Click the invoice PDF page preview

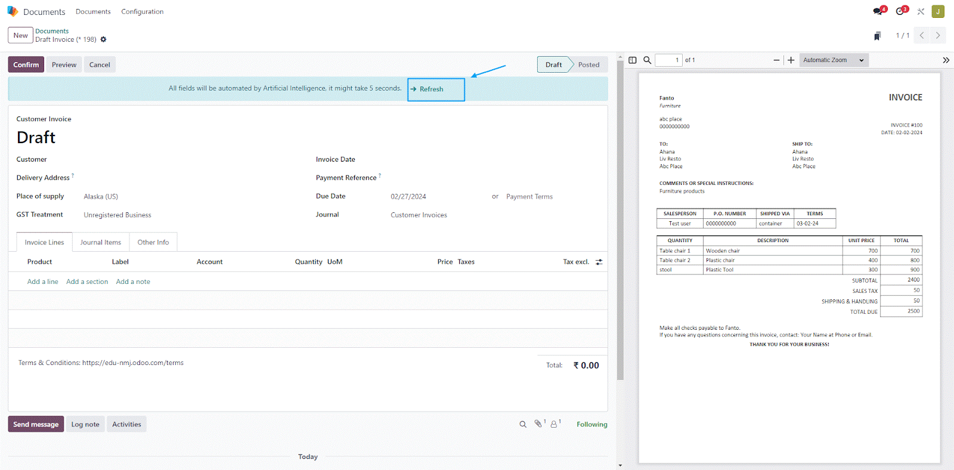click(789, 268)
